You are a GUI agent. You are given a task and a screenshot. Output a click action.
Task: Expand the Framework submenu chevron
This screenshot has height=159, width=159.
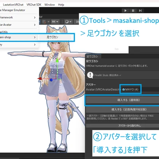pos(35,17)
